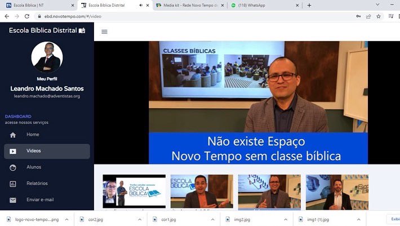Click the DASHBOARD heading
Screen dimensions: 400x226
click(x=18, y=116)
